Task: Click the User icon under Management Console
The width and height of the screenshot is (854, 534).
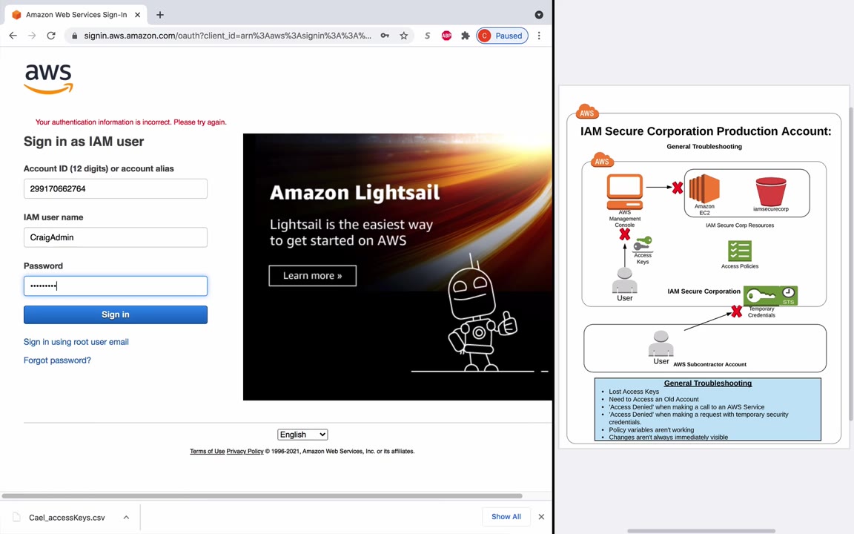Action: tap(625, 280)
